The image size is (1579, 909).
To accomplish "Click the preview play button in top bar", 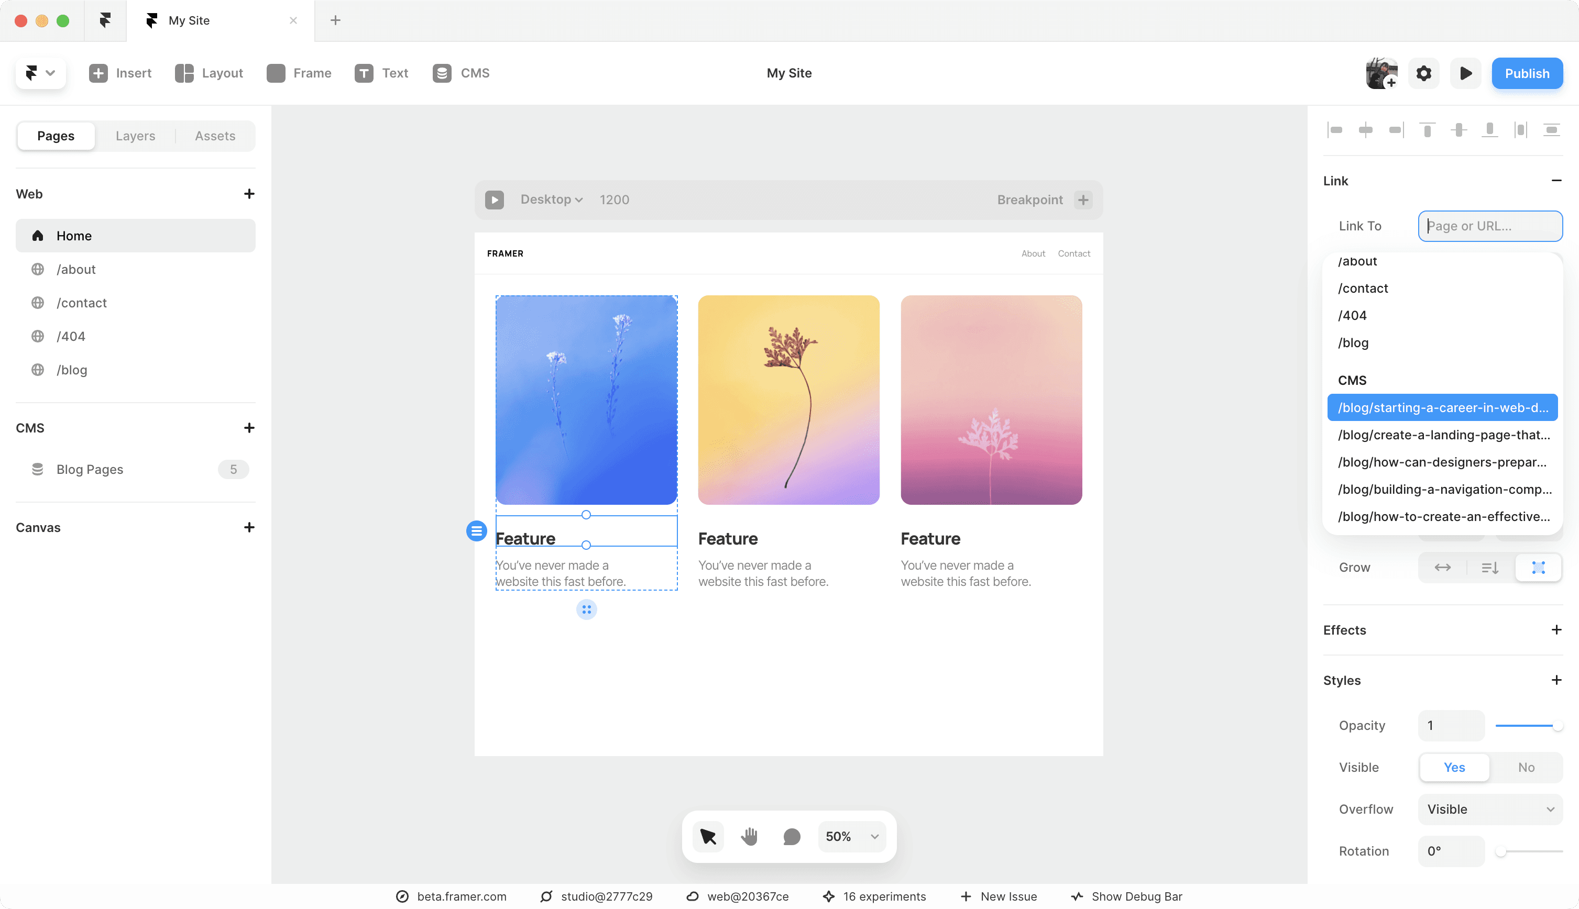I will (1465, 73).
